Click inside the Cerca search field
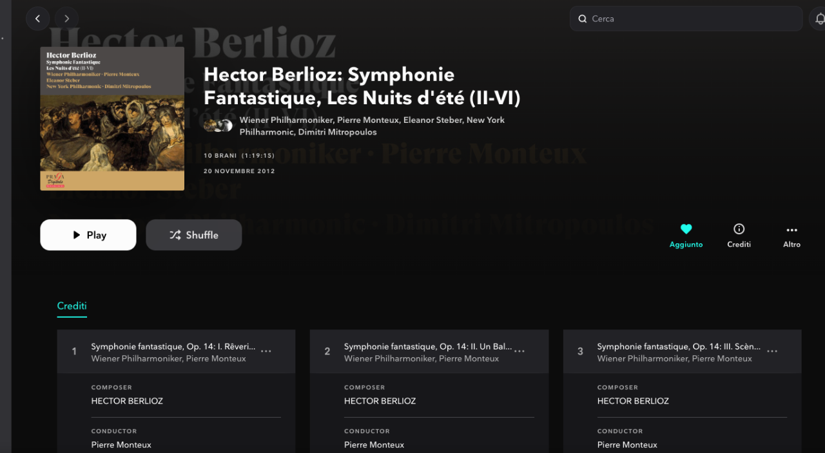825x453 pixels. pos(690,19)
